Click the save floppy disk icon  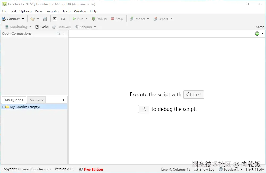[45, 19]
